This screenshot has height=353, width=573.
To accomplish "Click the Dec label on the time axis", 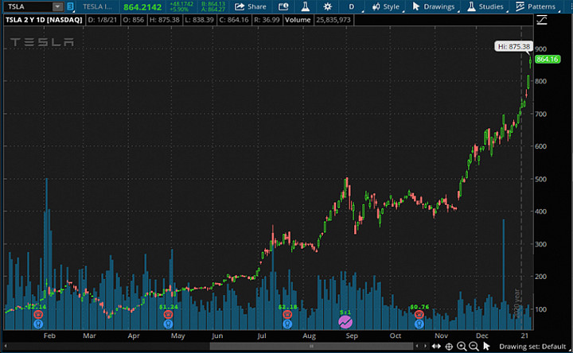I will pyautogui.click(x=482, y=336).
